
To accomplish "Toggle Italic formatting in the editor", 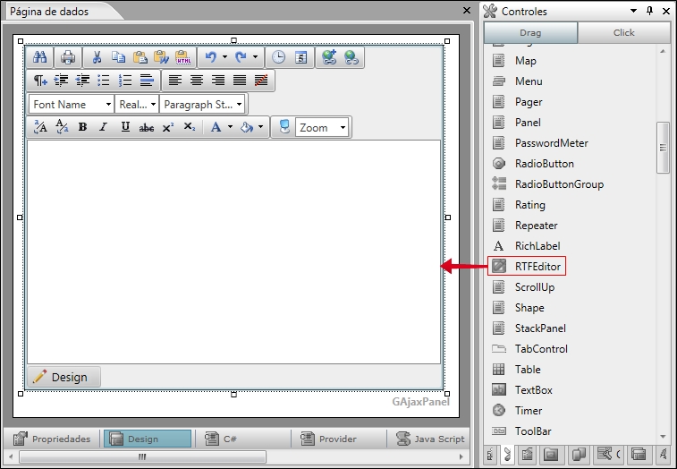I will point(103,128).
